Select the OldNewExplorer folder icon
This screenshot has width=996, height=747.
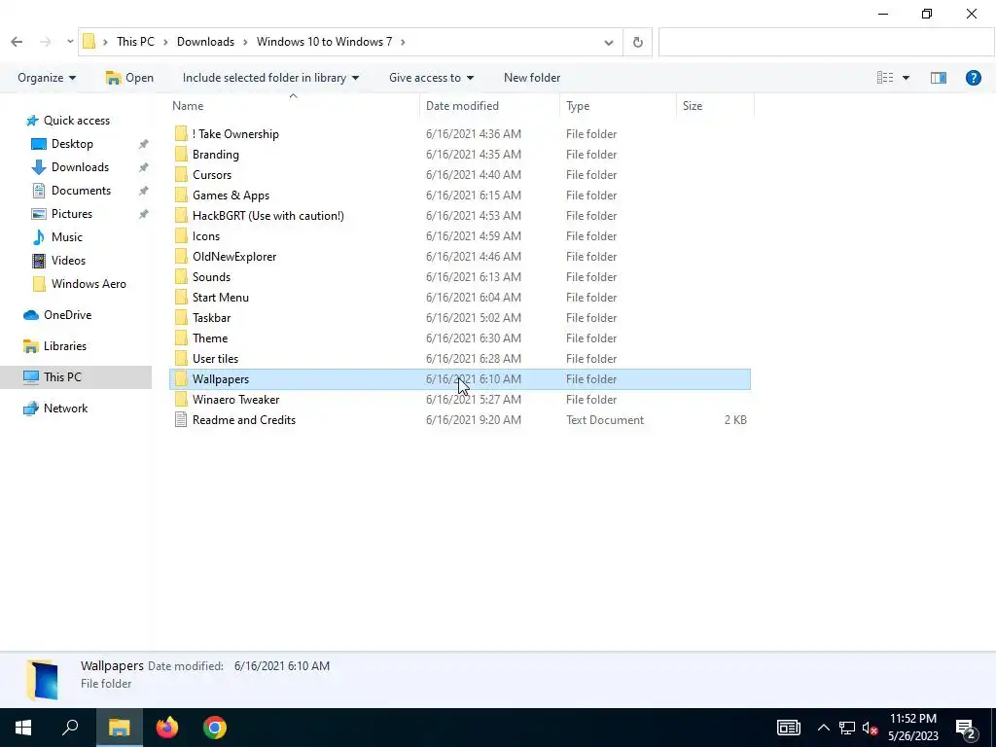(181, 257)
